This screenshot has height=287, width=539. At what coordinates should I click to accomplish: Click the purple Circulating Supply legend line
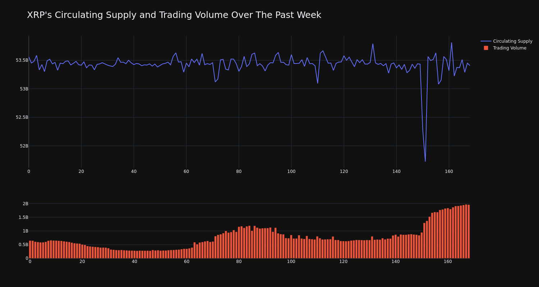click(486, 41)
